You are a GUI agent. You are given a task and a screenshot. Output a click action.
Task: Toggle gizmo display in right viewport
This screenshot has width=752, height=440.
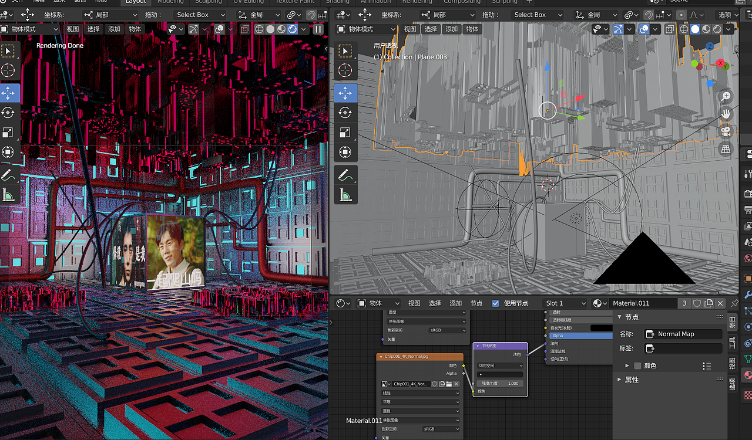click(x=618, y=29)
